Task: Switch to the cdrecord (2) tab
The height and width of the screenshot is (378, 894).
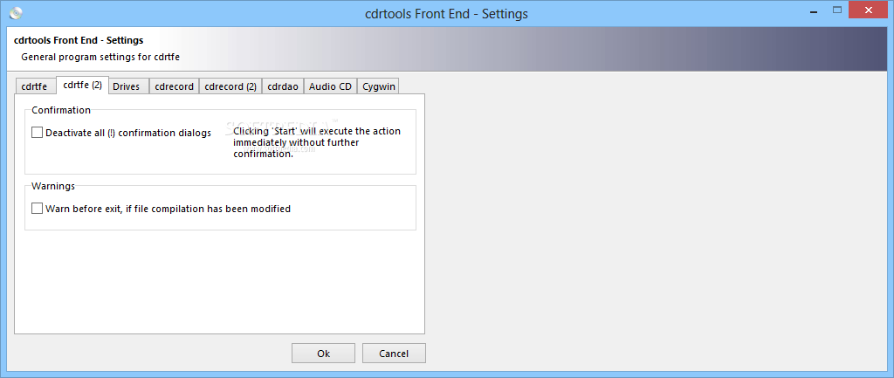Action: 230,86
